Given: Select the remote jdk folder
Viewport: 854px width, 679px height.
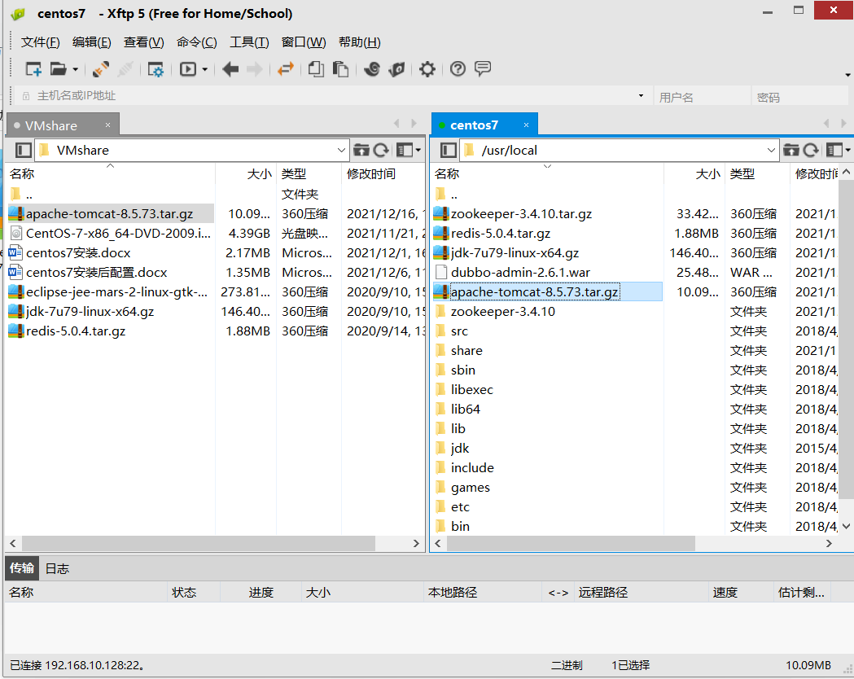Looking at the screenshot, I should click(547, 448).
